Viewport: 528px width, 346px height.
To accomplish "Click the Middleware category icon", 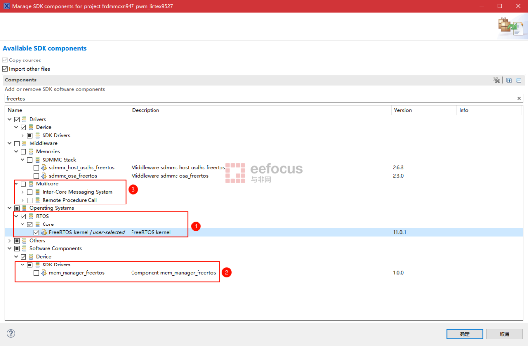I will pyautogui.click(x=24, y=143).
